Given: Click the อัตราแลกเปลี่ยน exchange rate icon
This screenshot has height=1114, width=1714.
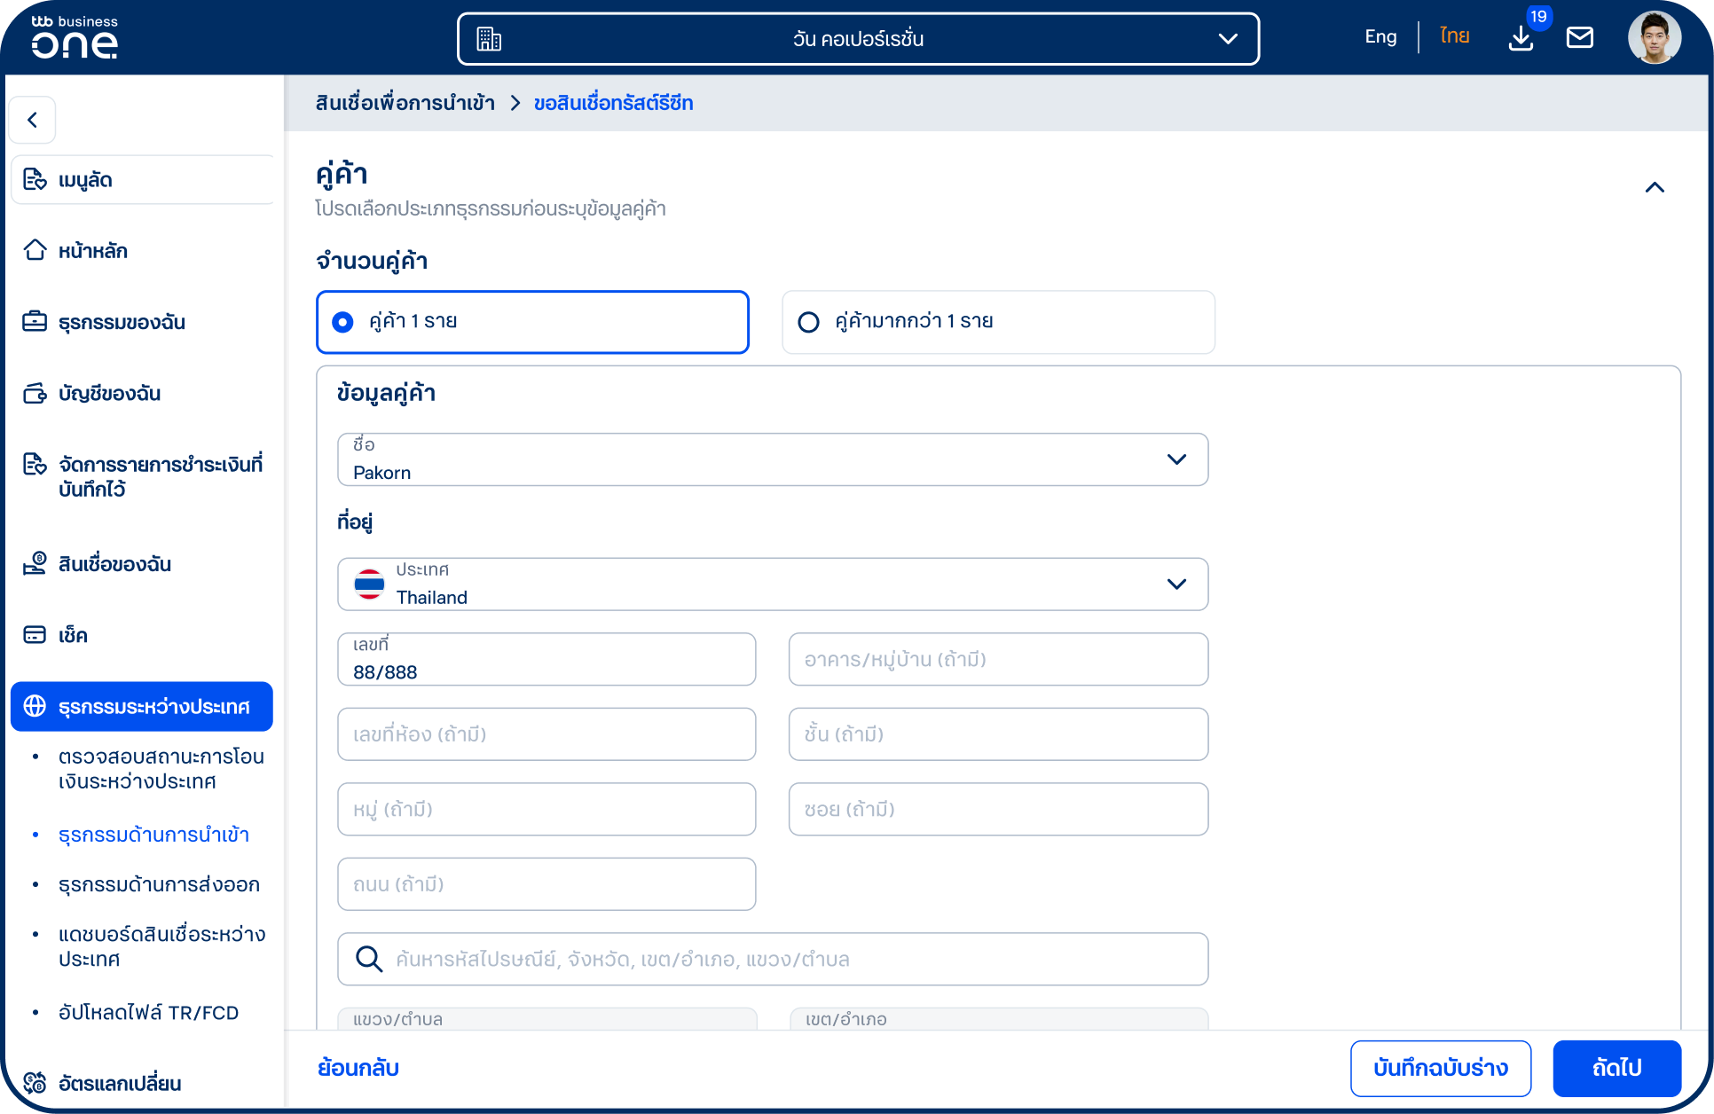Looking at the screenshot, I should [x=35, y=1083].
